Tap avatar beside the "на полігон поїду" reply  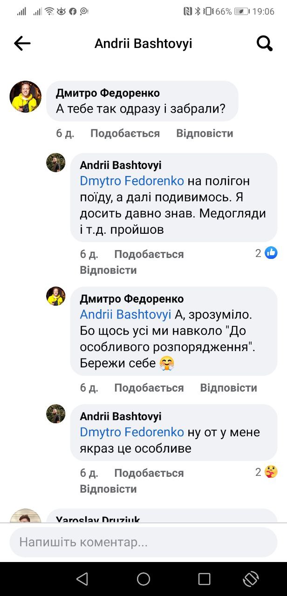[x=56, y=163]
